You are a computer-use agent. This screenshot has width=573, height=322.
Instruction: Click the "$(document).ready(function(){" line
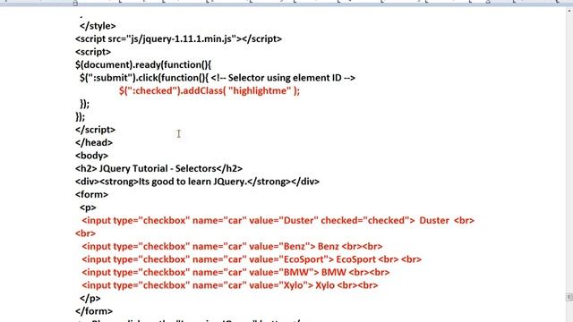point(143,65)
